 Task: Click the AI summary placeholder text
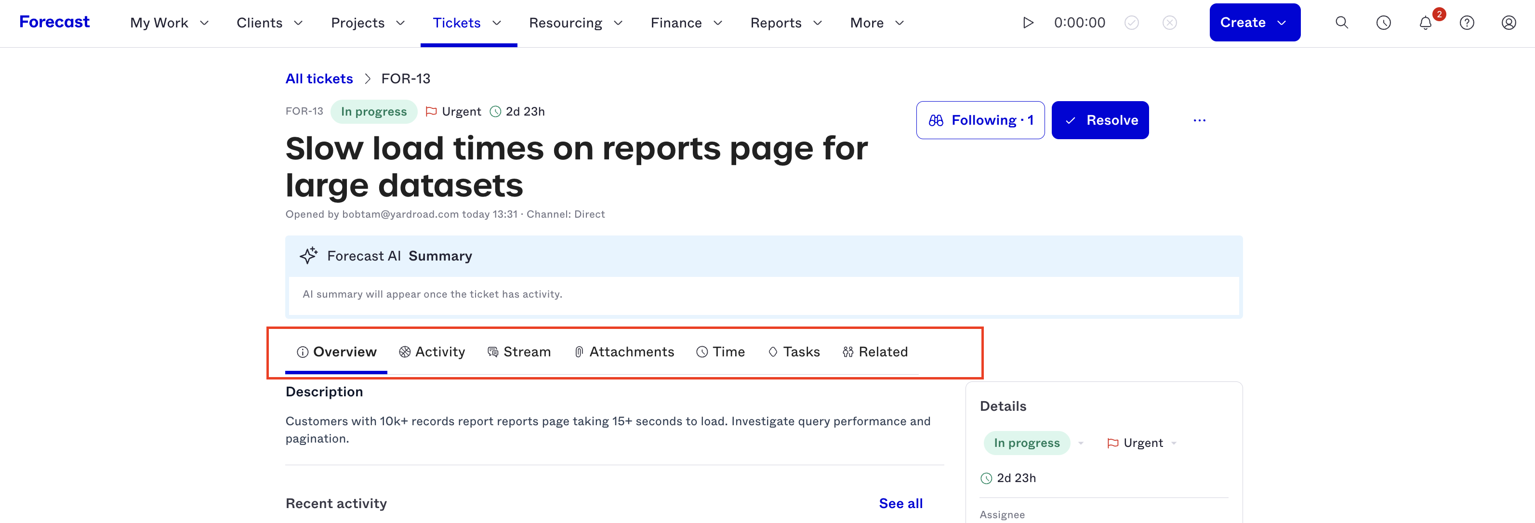point(432,294)
